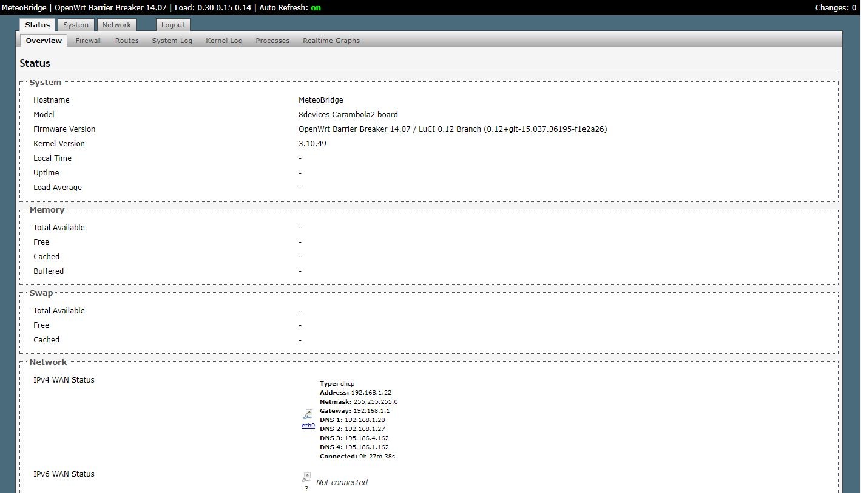The height and width of the screenshot is (493, 861).
Task: Open the Processes sub-tab
Action: coord(272,41)
